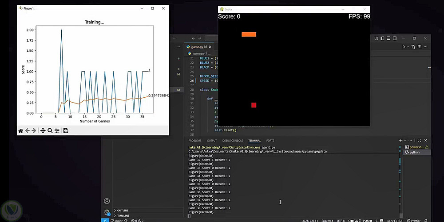The width and height of the screenshot is (444, 222).
Task: Click the matplotlib Home reset view icon
Action: (20, 130)
